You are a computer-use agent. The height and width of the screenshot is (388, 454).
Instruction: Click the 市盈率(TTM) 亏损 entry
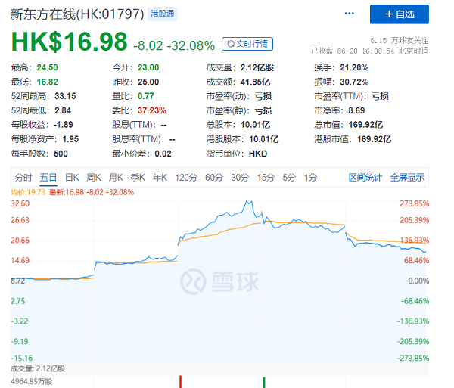tap(352, 96)
